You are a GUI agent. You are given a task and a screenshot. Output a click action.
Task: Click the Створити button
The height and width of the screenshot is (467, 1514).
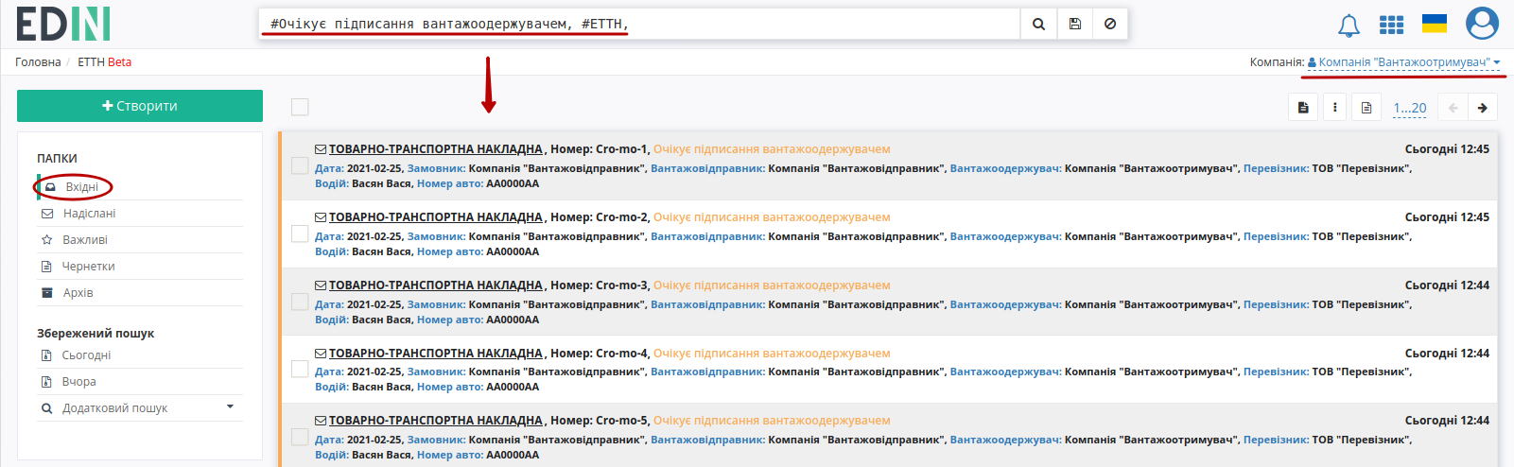point(140,106)
